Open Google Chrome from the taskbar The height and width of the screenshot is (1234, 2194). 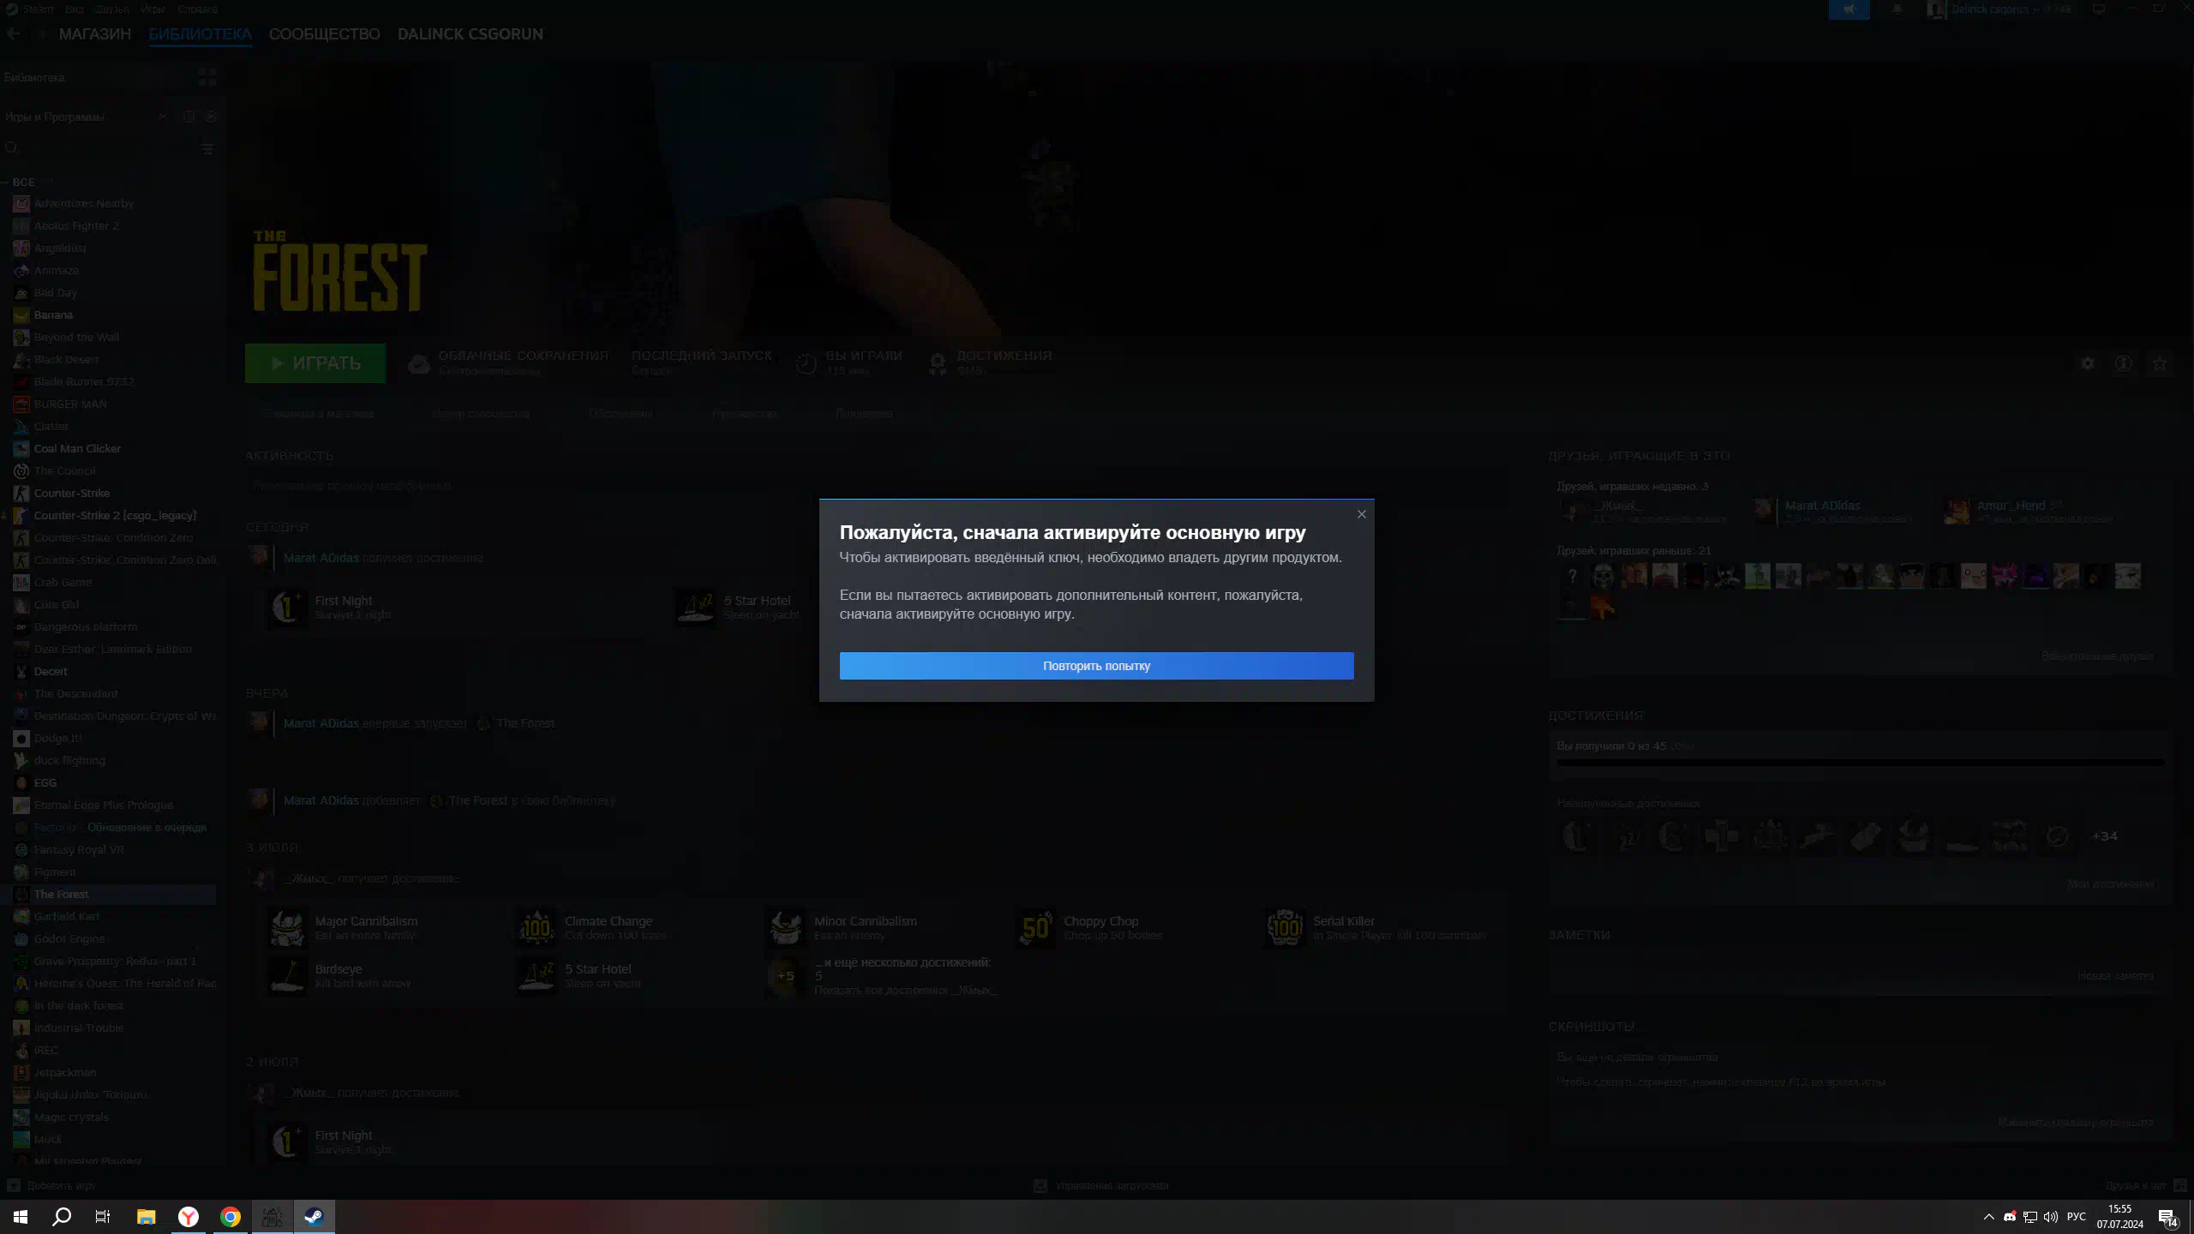(231, 1217)
